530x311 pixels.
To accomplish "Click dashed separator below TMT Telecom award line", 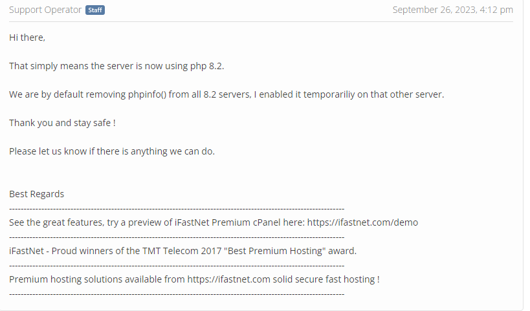I will point(177,265).
